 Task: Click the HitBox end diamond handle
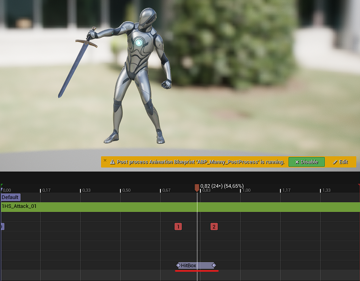pos(214,265)
